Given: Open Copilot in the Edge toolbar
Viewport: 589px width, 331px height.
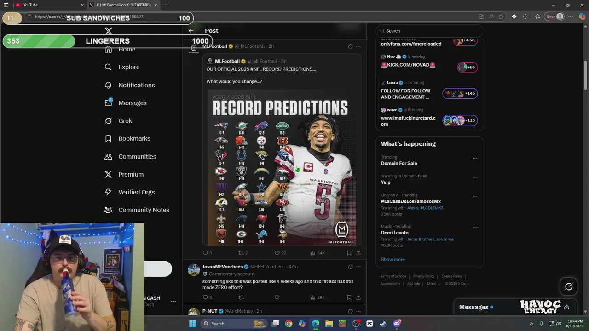Looking at the screenshot, I should [582, 17].
